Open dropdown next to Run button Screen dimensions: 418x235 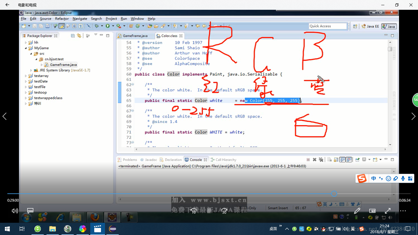click(113, 26)
